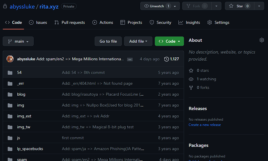Viewport: 268px width, 161px height.
Task: Expand the Add file dropdown
Action: [x=138, y=41]
